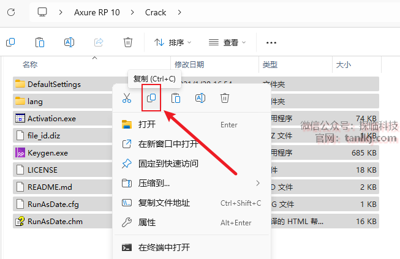Click the 2 KB size cell
400x259 pixels.
click(x=368, y=187)
